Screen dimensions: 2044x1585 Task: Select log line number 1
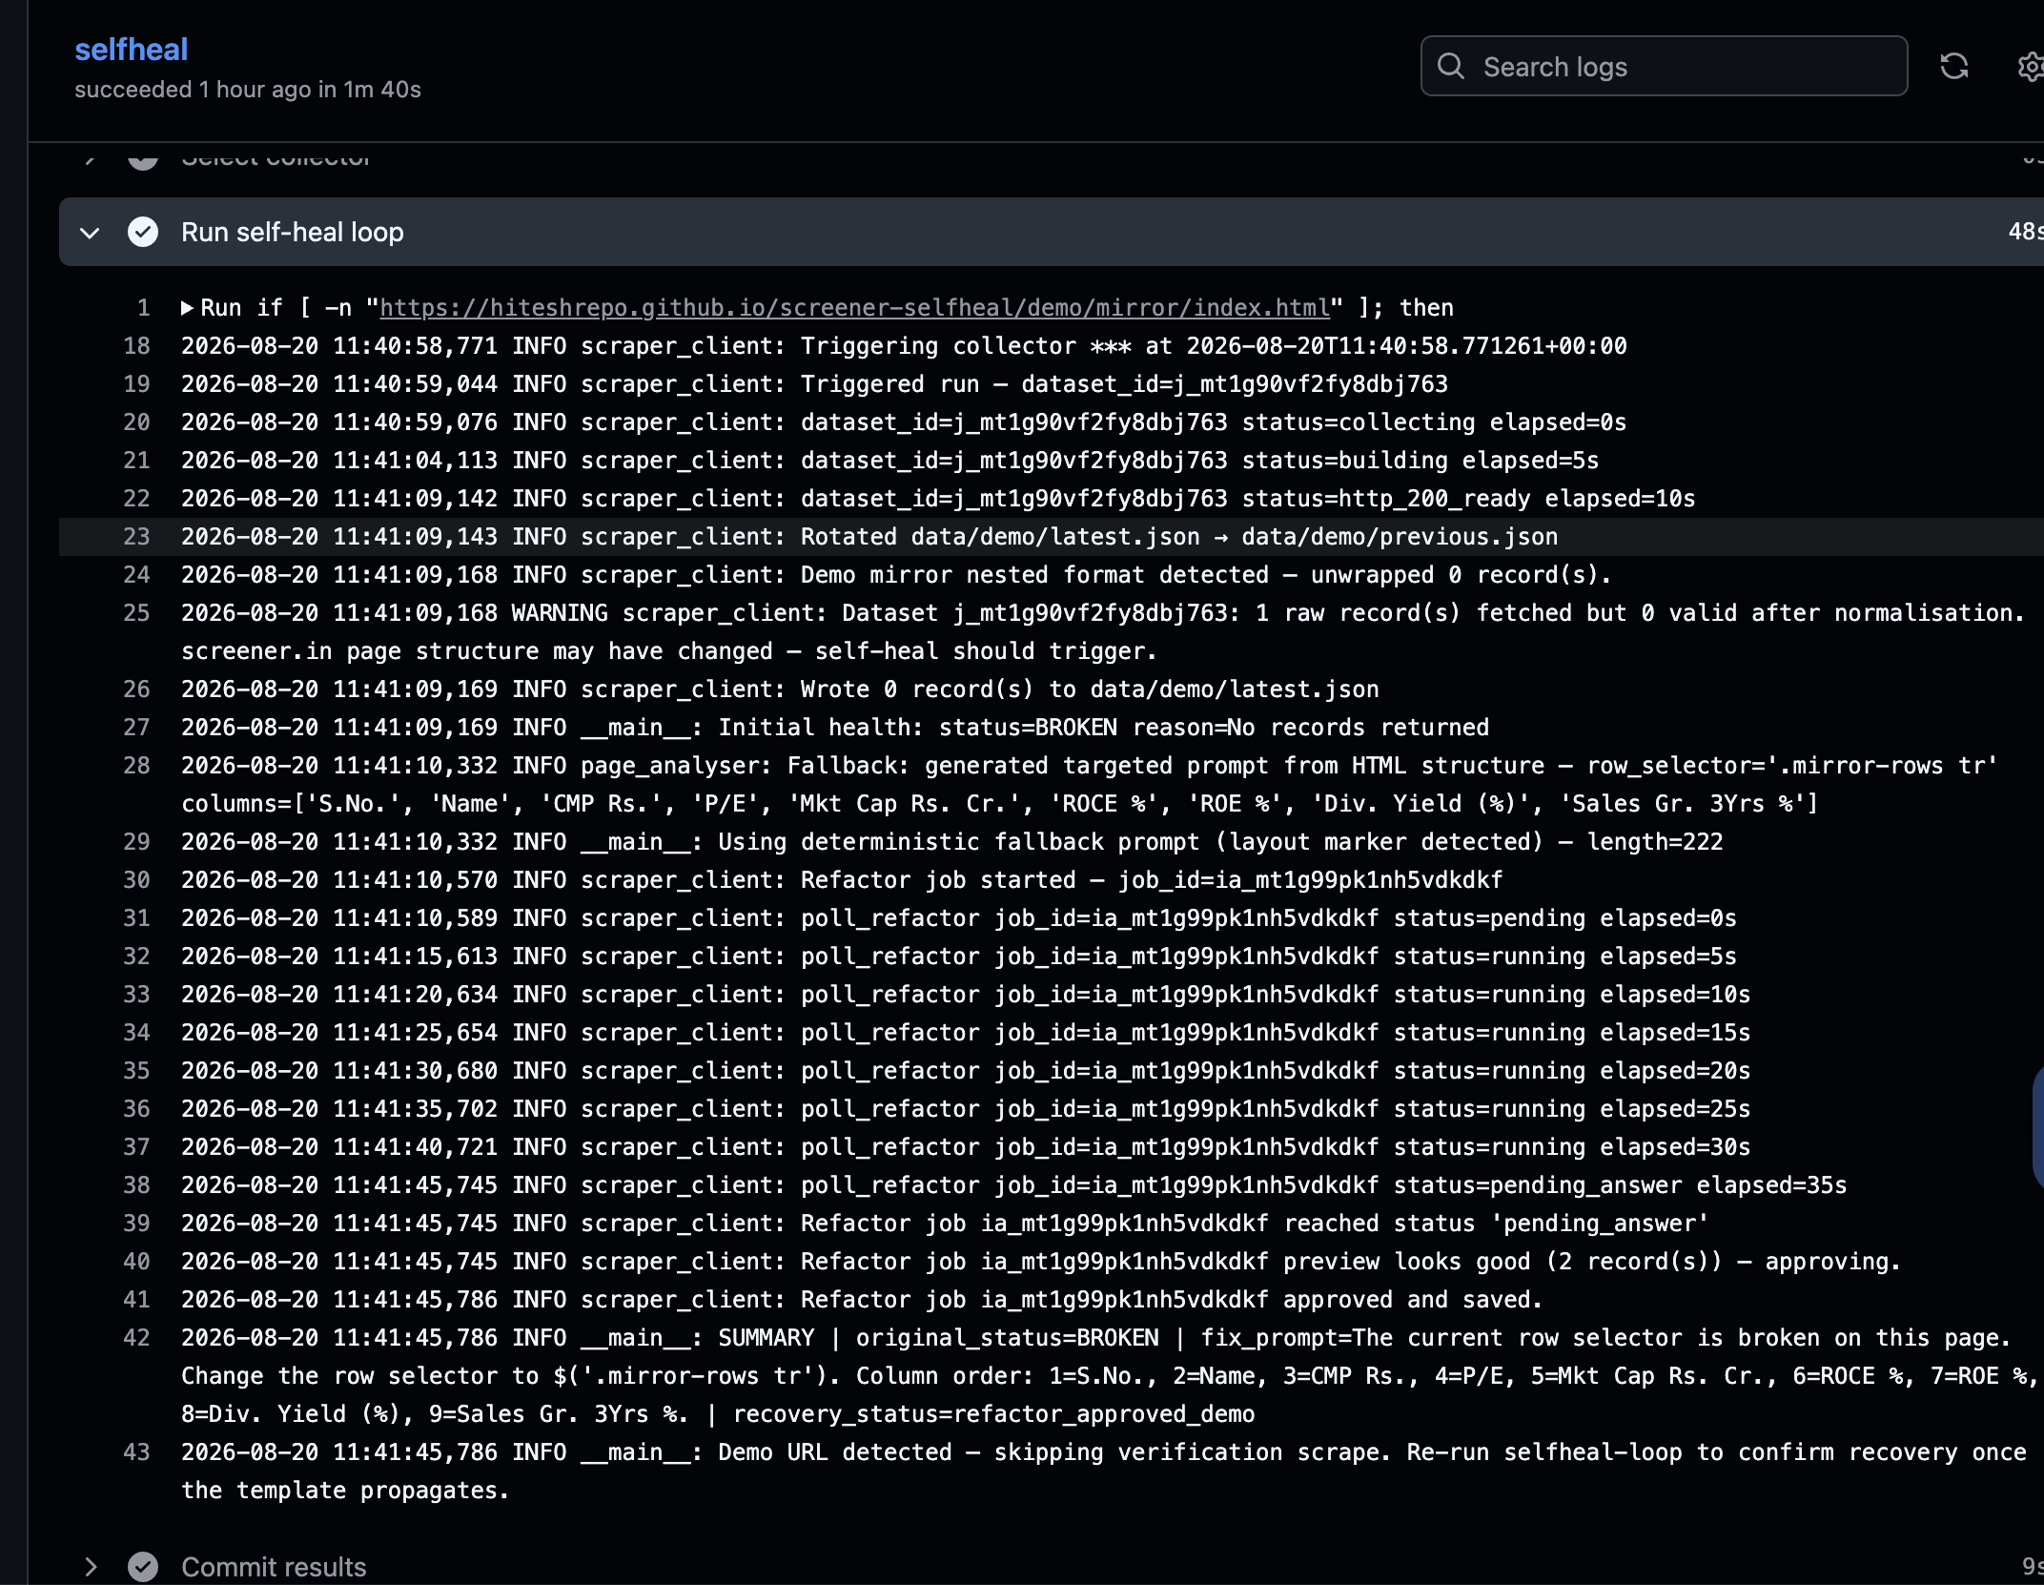(x=143, y=308)
